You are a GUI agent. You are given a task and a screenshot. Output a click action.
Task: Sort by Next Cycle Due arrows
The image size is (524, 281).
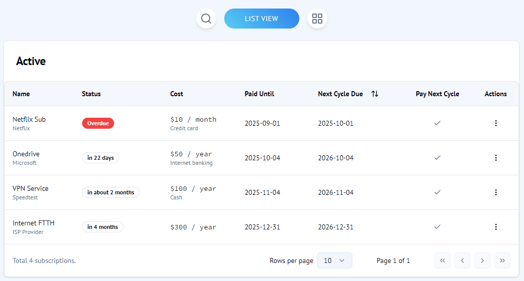click(375, 94)
